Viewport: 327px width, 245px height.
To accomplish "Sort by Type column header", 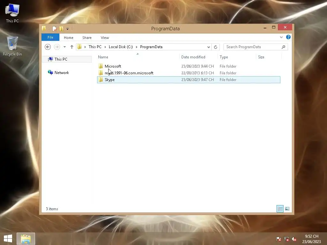I will [224, 57].
